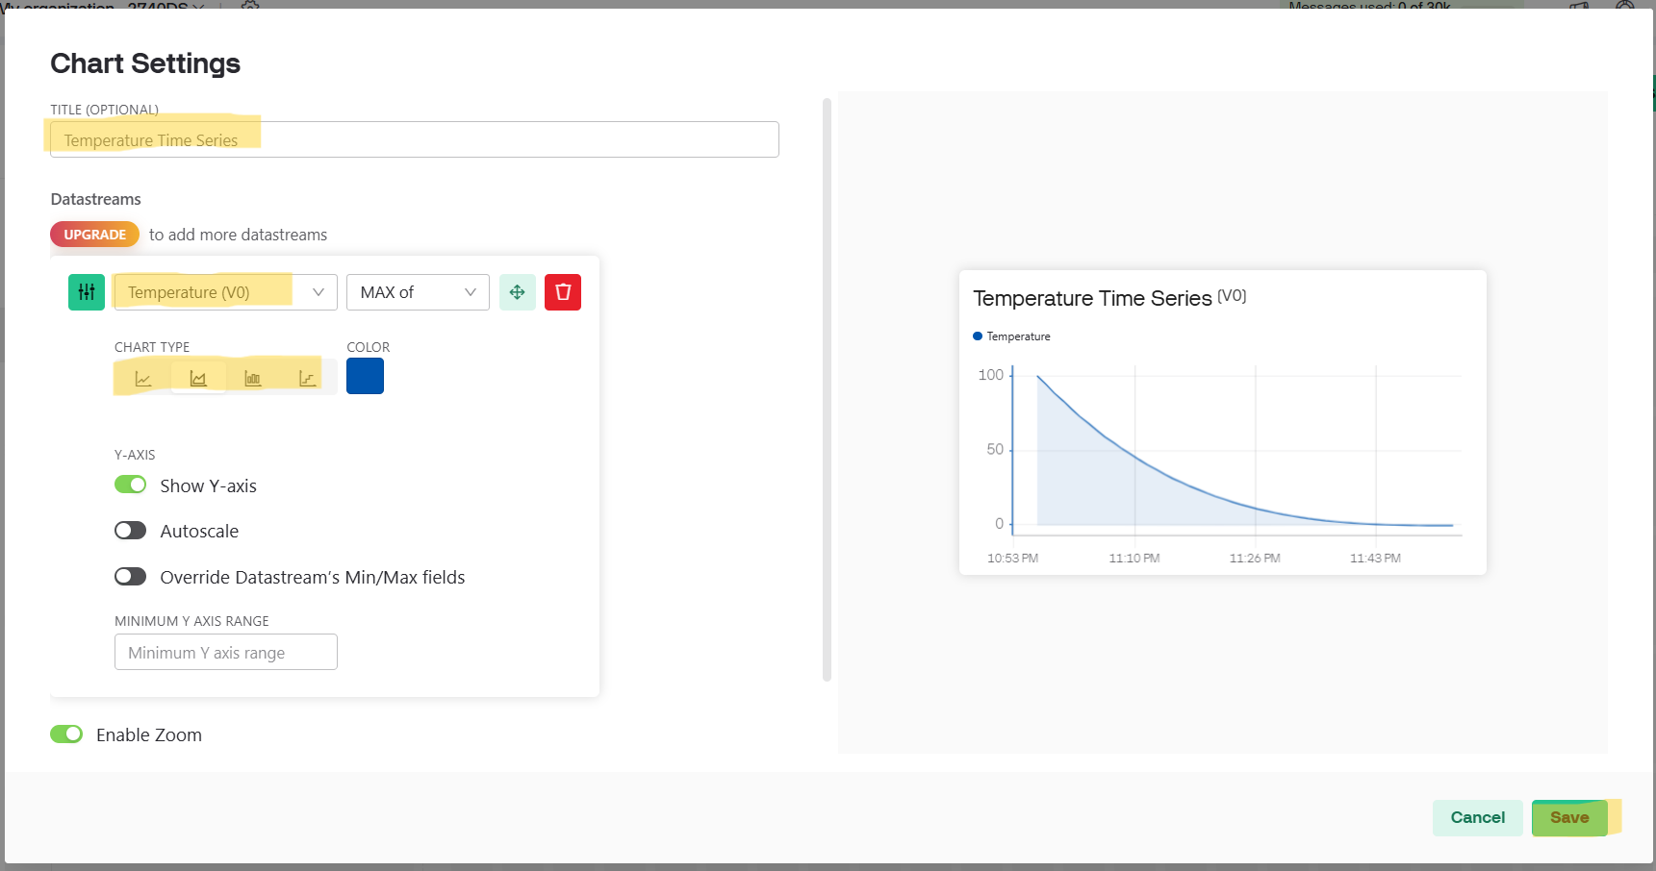The width and height of the screenshot is (1656, 871).
Task: Select the bar chart type
Action: click(x=253, y=378)
